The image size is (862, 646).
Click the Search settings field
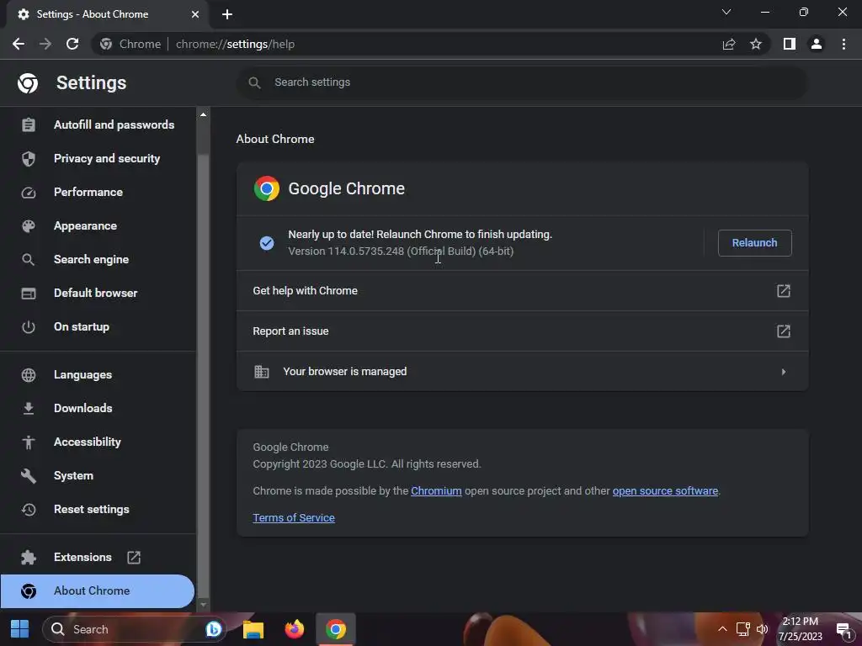click(522, 82)
